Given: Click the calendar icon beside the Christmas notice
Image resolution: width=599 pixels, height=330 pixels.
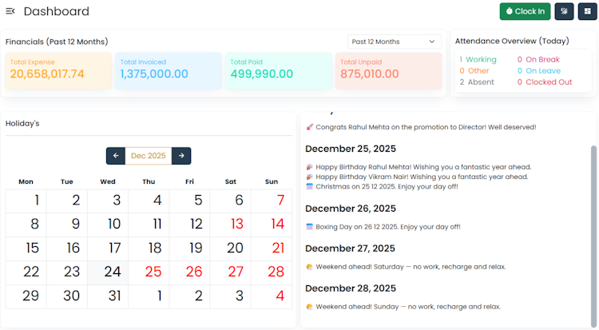Looking at the screenshot, I should pos(310,186).
